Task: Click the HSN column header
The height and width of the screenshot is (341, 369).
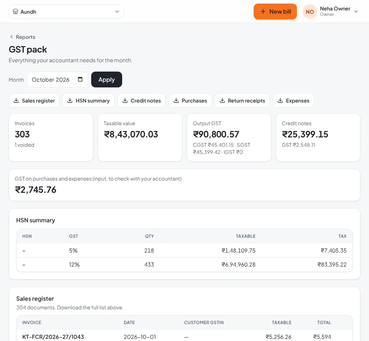Action: [27, 236]
